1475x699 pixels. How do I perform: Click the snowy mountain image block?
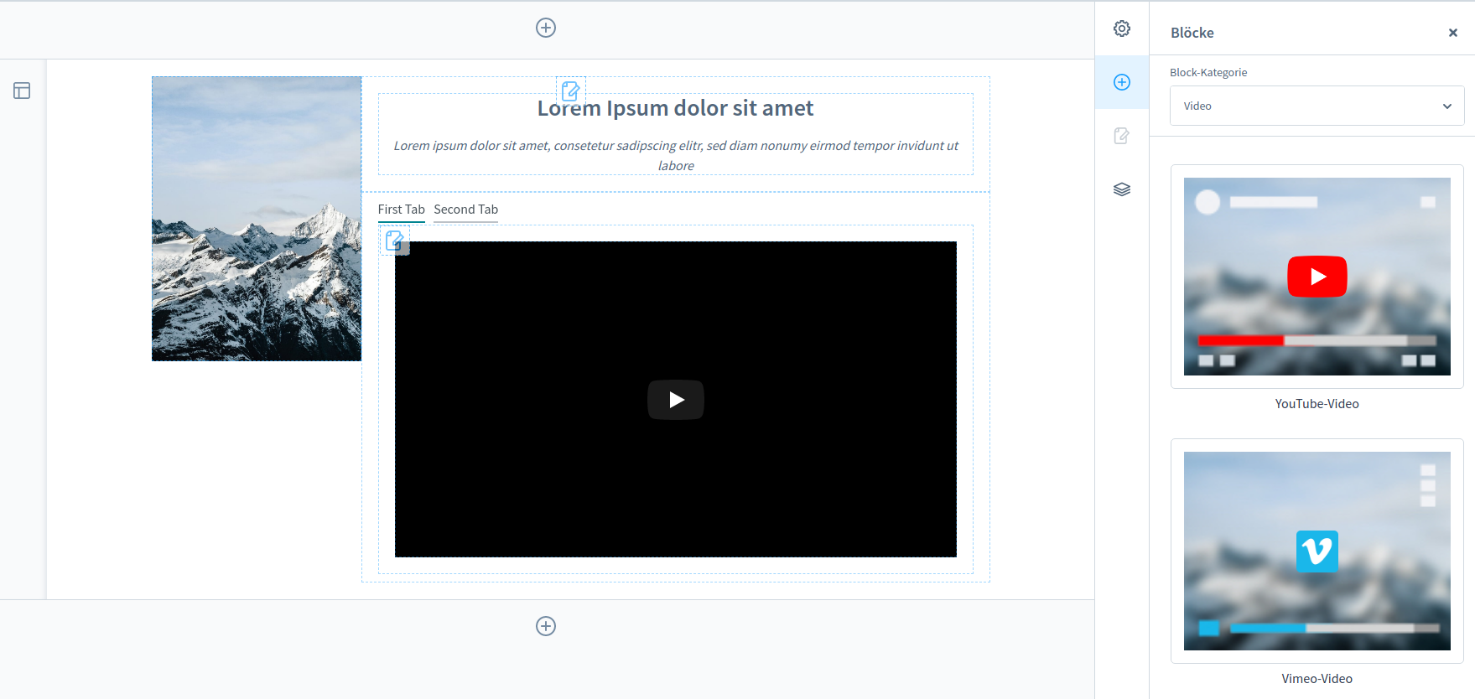[x=257, y=219]
